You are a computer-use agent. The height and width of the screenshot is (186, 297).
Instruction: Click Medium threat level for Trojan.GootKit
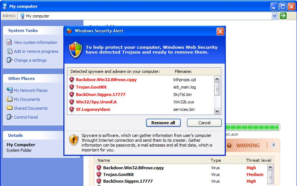pyautogui.click(x=255, y=174)
